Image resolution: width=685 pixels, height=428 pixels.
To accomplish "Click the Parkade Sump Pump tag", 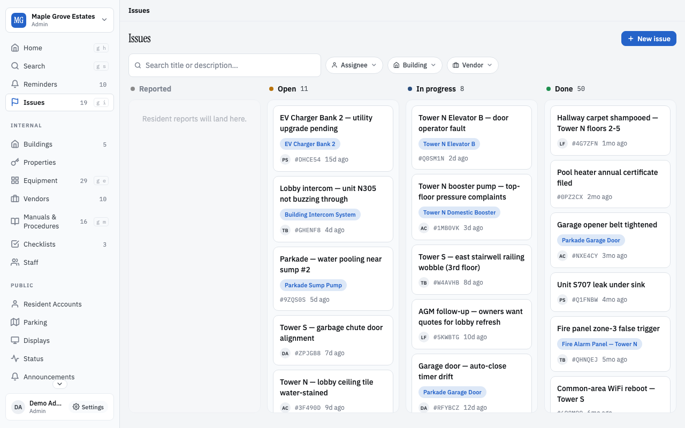I will tap(313, 285).
